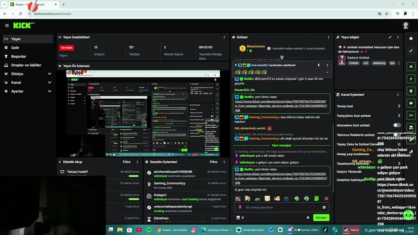The height and width of the screenshot is (235, 418).
Task: Collapse the gift leaderboard above the chat
Action: tap(282, 57)
